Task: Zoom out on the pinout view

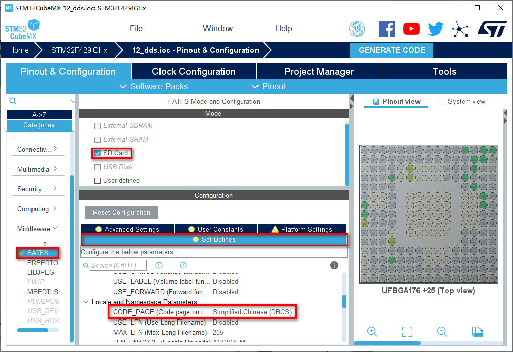Action: click(442, 331)
